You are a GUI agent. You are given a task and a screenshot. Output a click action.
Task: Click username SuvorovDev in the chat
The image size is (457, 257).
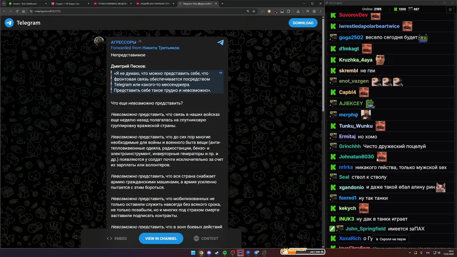(353, 15)
